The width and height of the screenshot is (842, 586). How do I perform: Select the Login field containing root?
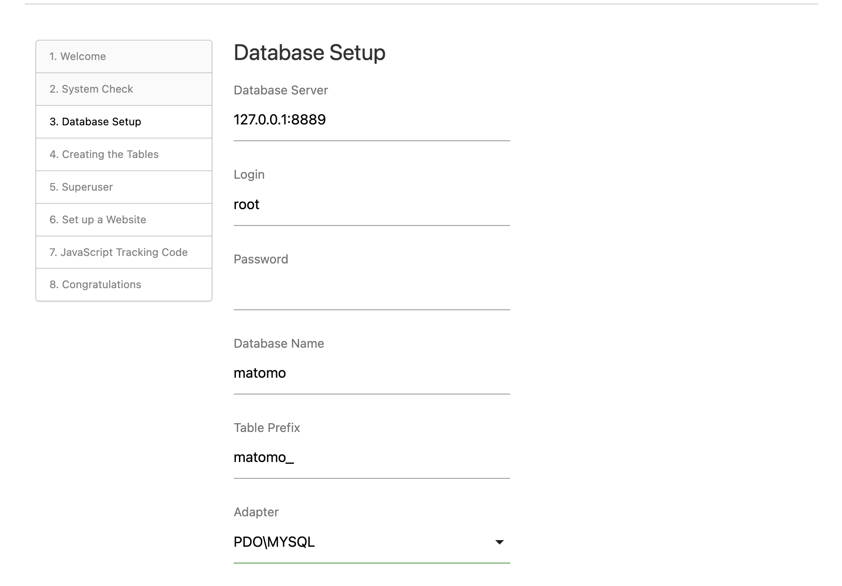tap(371, 204)
